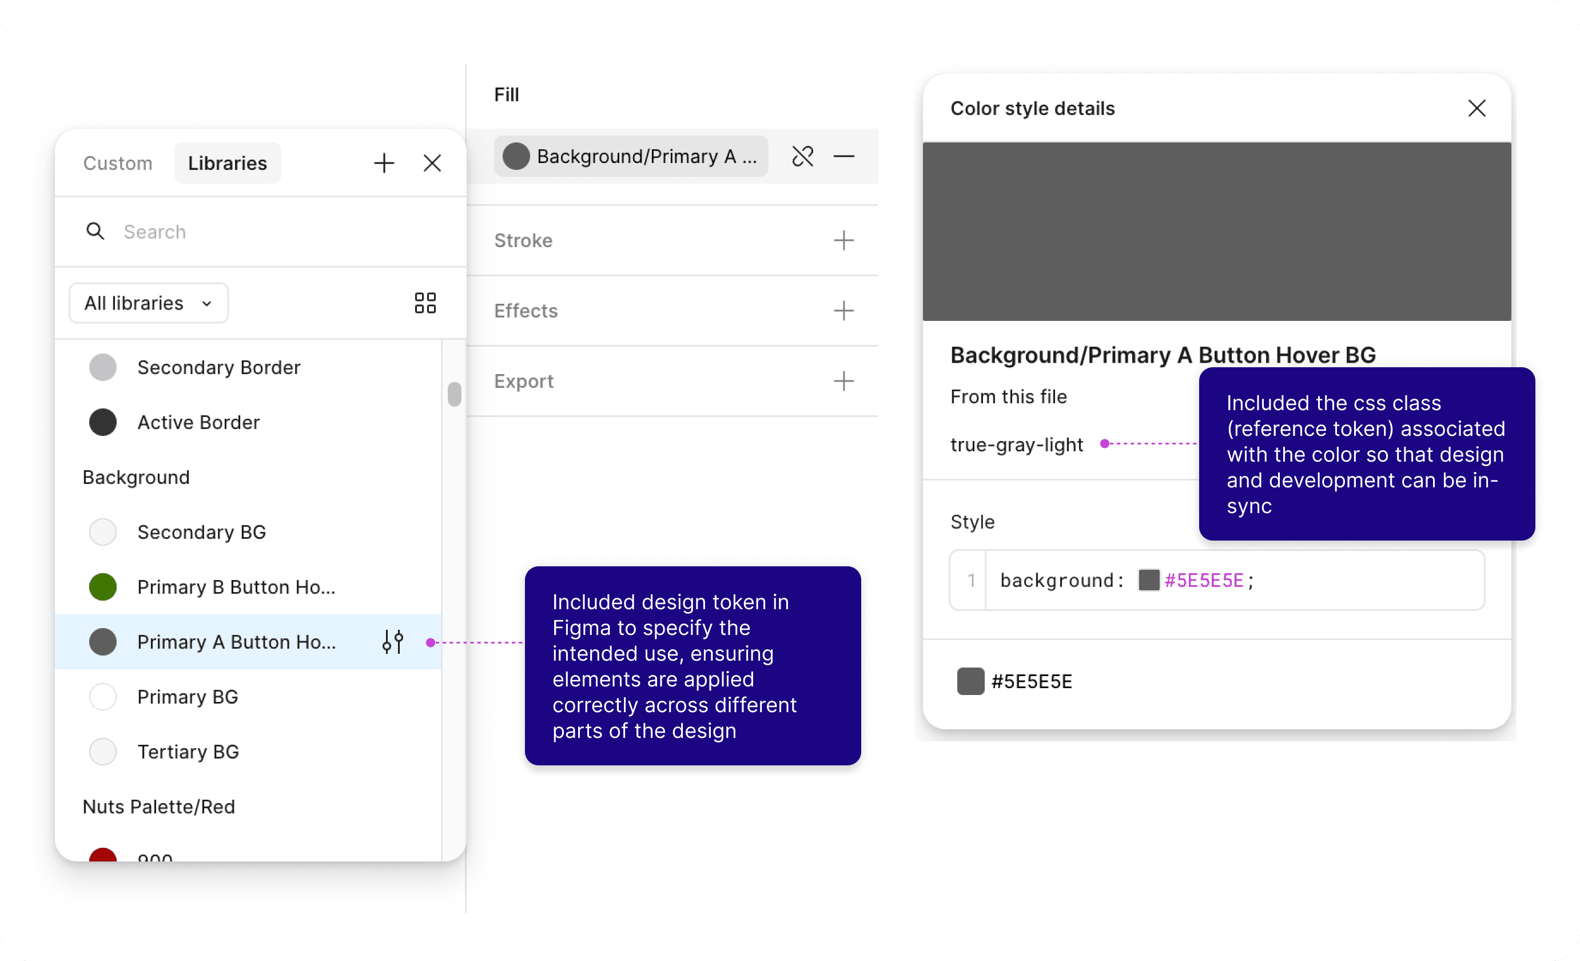This screenshot has height=961, width=1580.
Task: Create a new style with the plus icon
Action: pyautogui.click(x=384, y=163)
